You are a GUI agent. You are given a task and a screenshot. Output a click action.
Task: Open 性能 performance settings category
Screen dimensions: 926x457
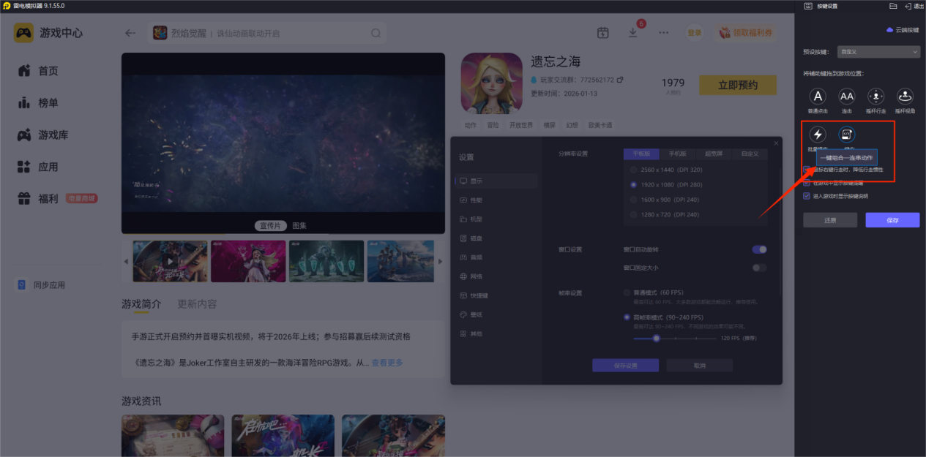click(471, 200)
